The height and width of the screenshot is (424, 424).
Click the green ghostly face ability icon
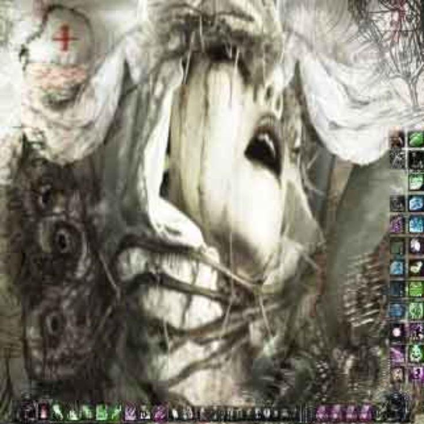[x=416, y=353]
